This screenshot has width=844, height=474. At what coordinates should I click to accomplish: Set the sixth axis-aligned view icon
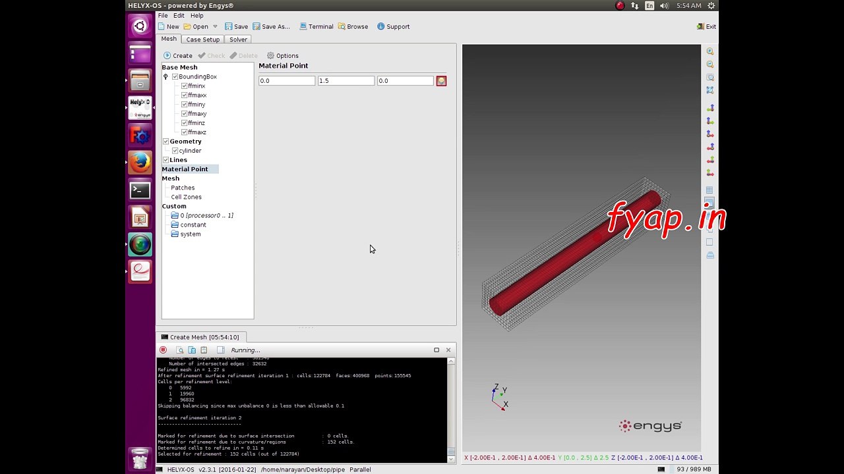point(710,172)
